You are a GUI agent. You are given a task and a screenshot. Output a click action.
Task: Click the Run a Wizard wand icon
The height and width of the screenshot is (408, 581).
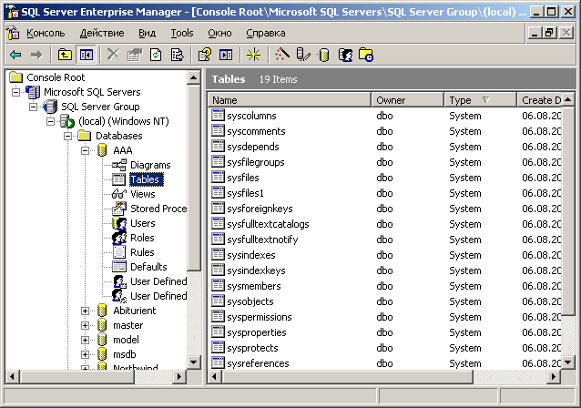point(282,56)
